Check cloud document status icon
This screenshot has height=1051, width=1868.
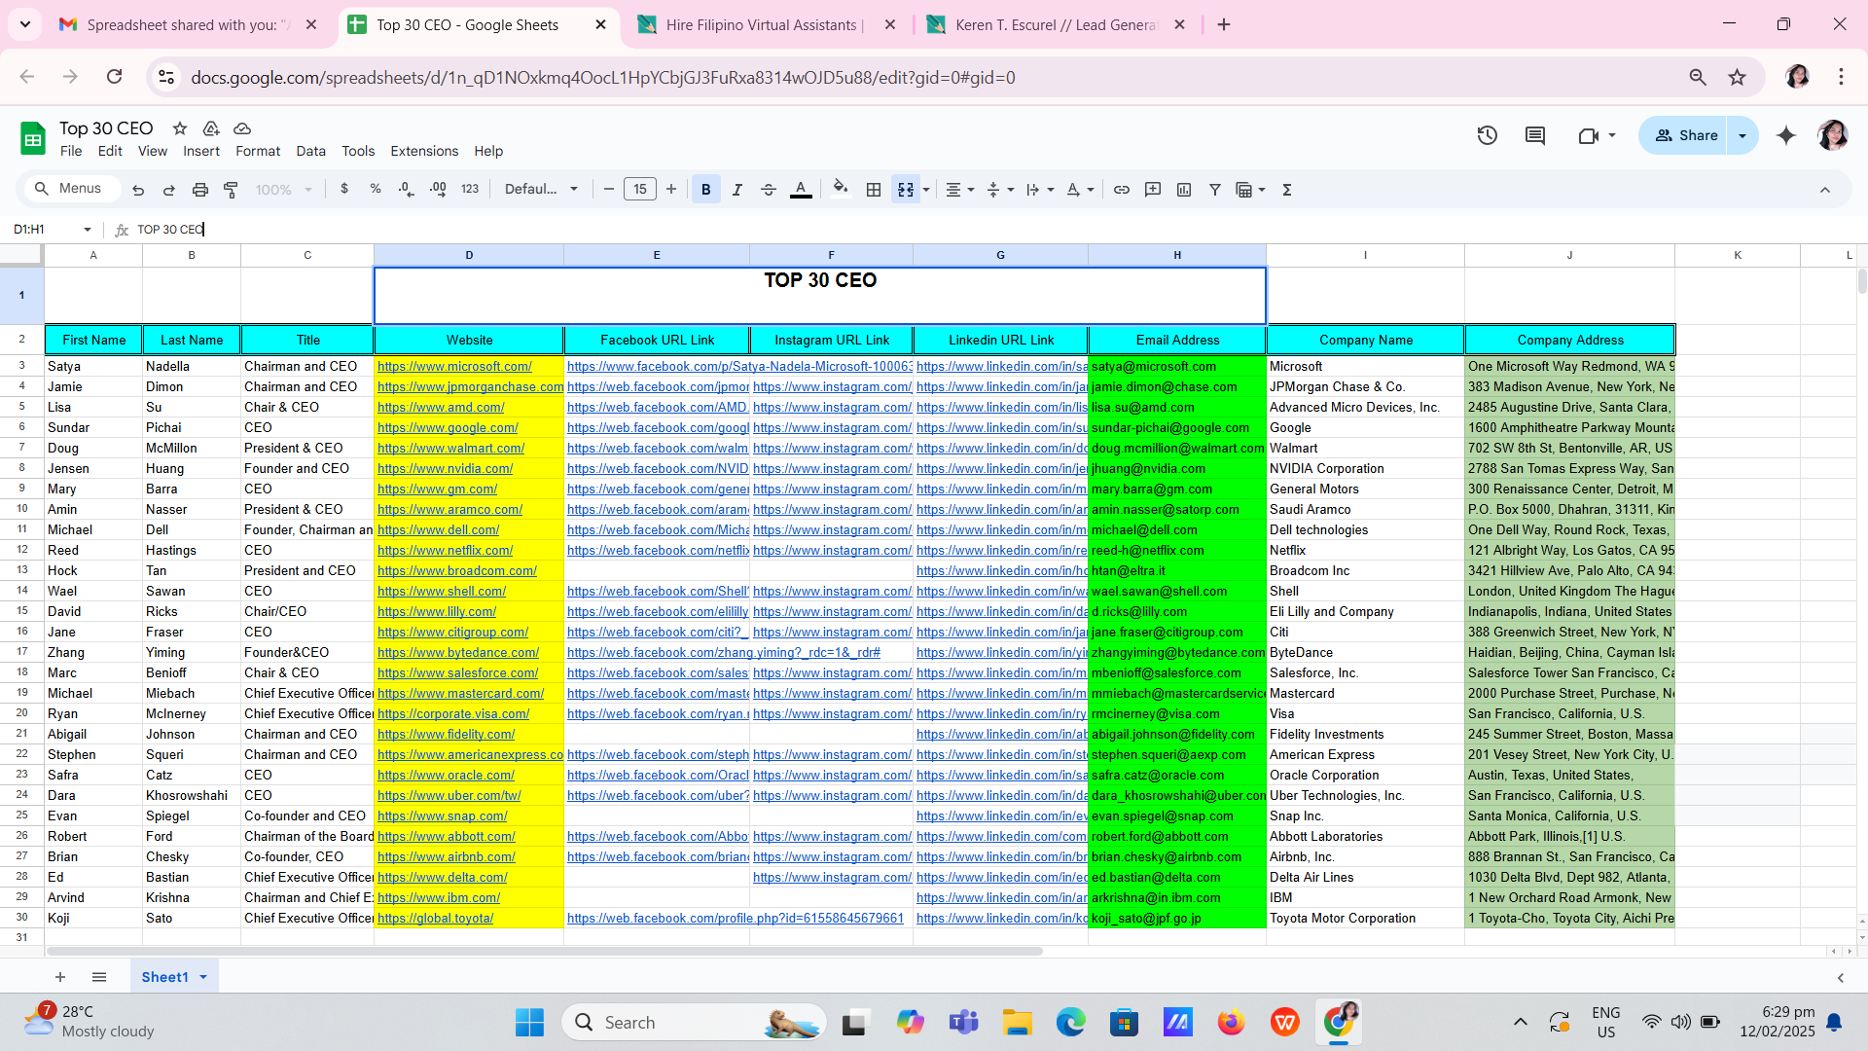[242, 128]
